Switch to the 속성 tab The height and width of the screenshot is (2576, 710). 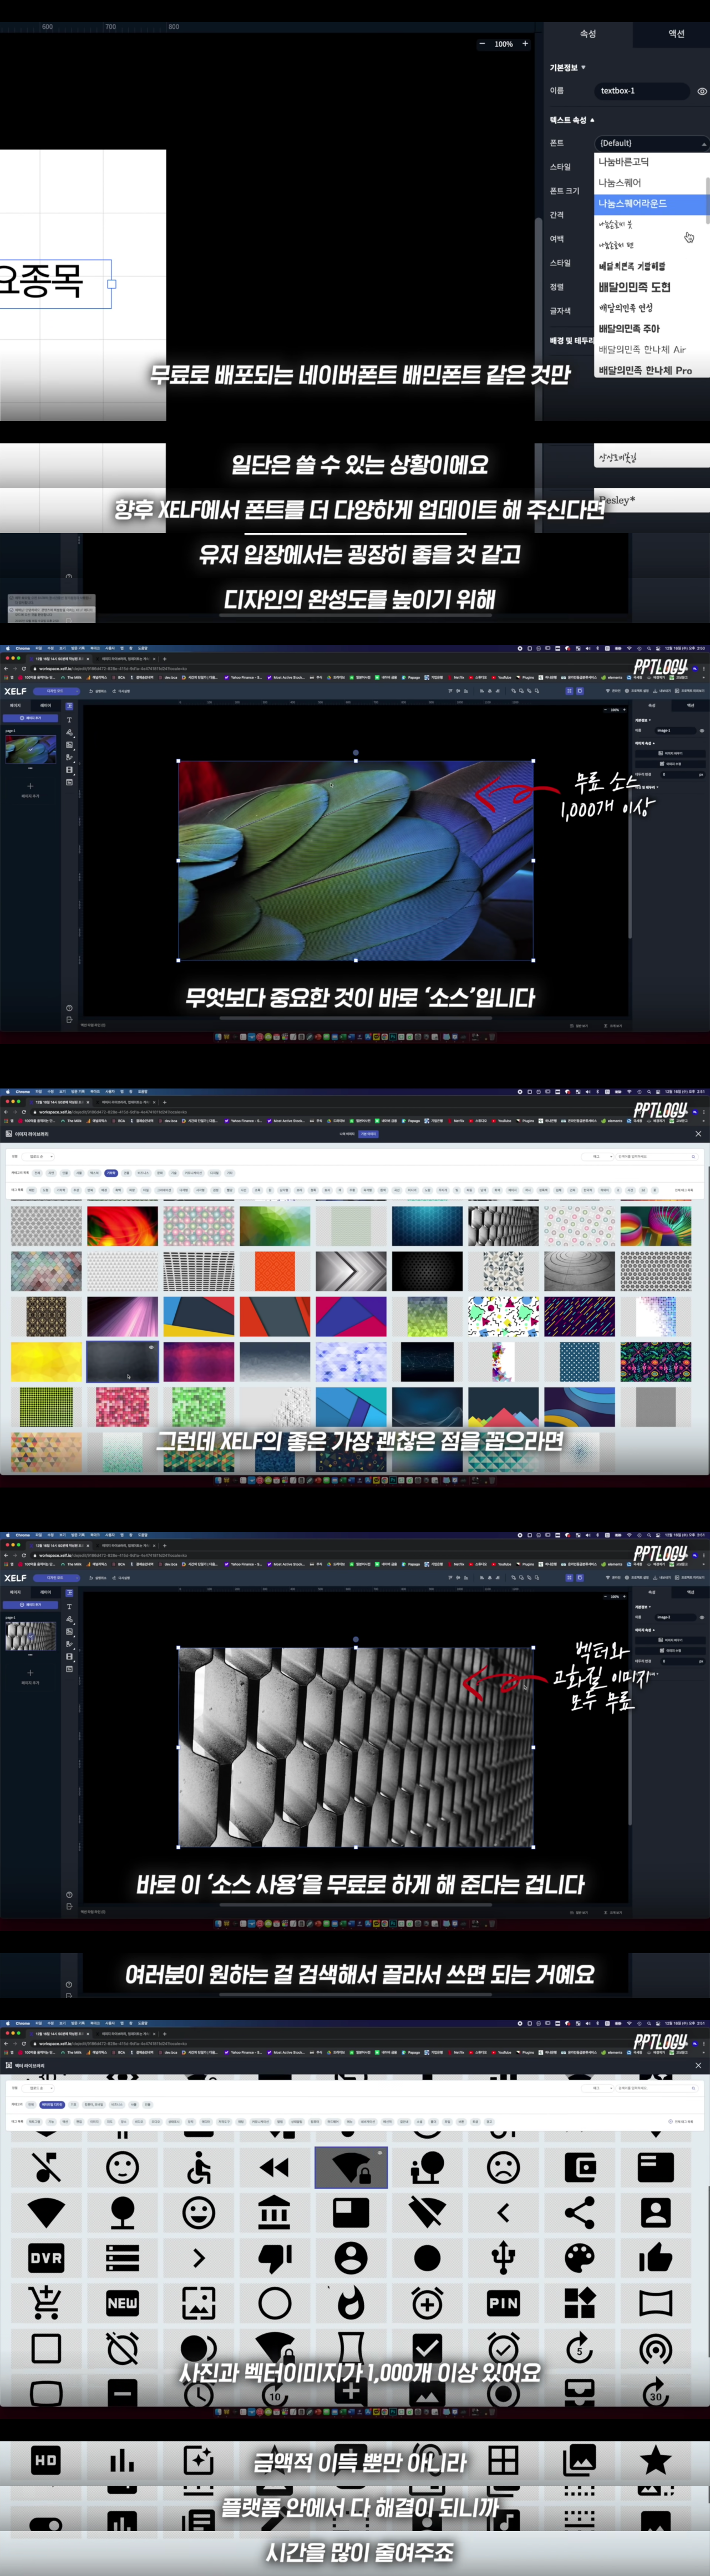pos(588,34)
